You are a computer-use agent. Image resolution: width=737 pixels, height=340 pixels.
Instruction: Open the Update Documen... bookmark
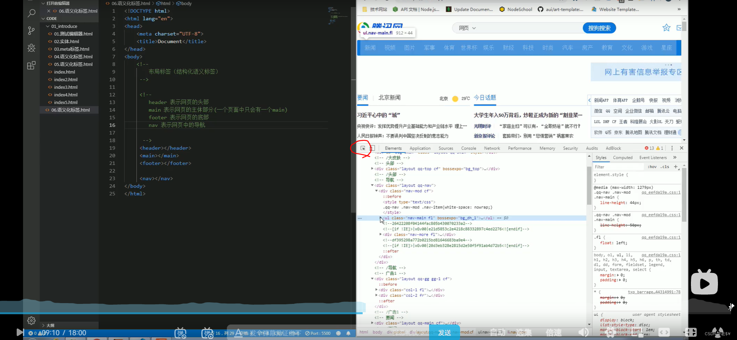(x=469, y=9)
